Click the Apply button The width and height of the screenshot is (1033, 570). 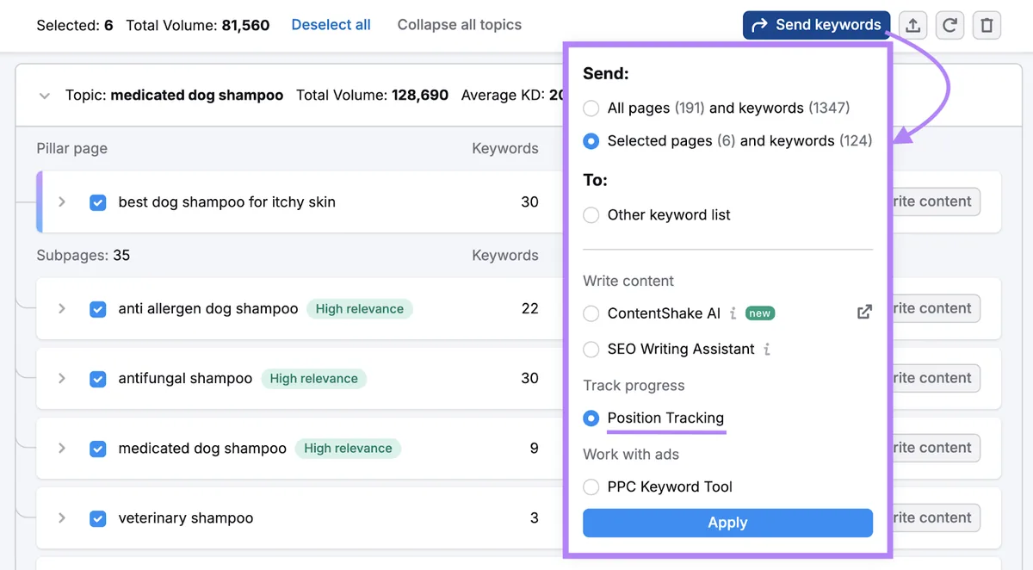(x=727, y=523)
